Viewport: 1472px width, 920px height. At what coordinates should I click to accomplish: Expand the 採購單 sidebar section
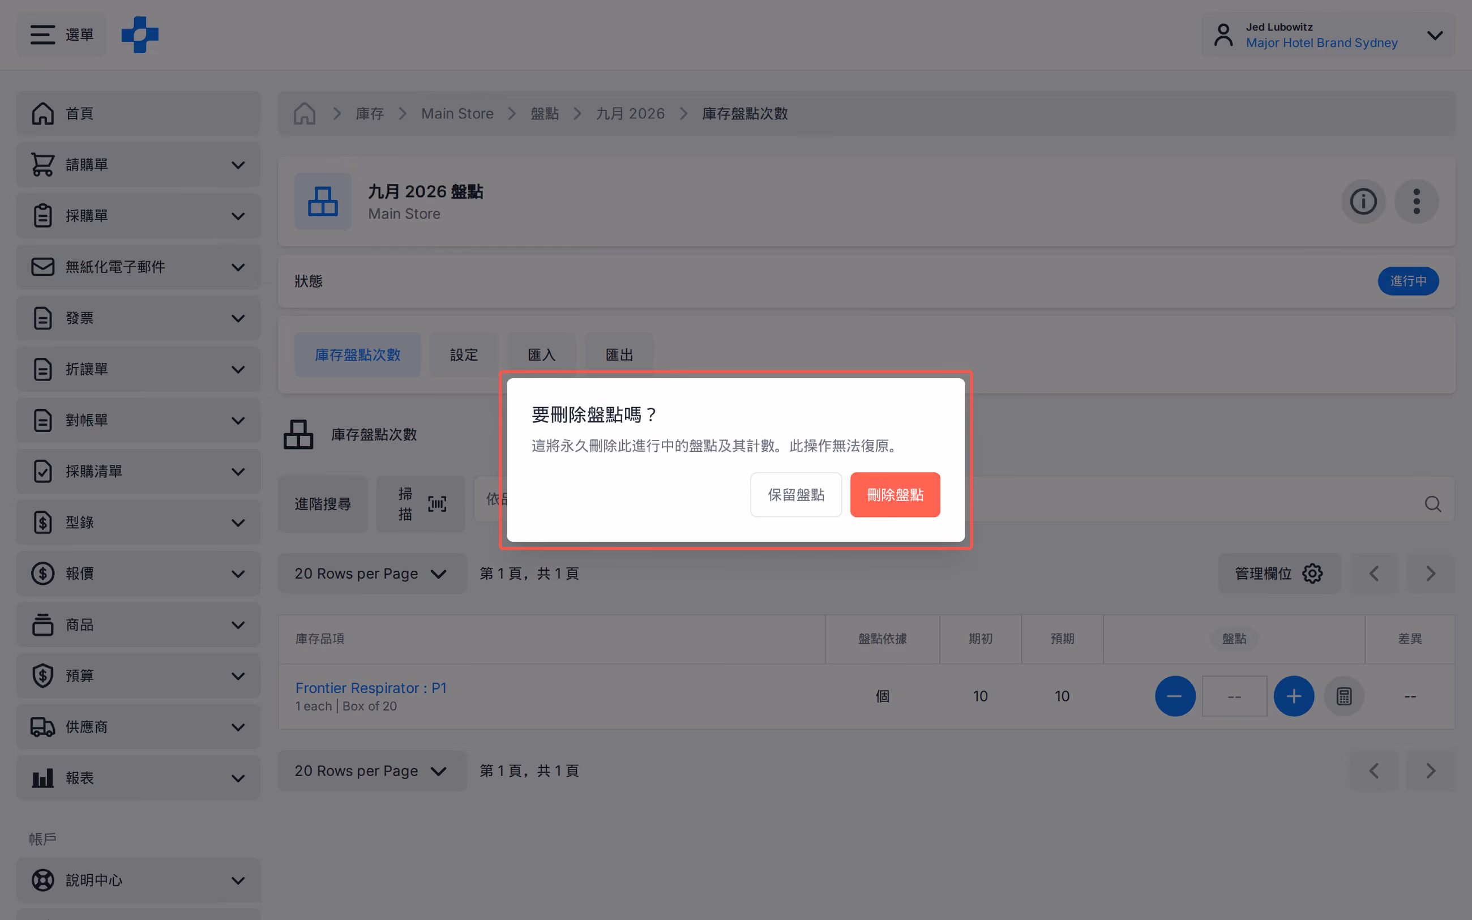coord(138,216)
